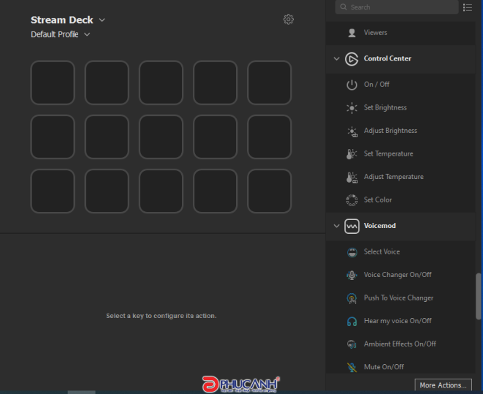
Task: Click the Viewers action label
Action: tap(376, 33)
